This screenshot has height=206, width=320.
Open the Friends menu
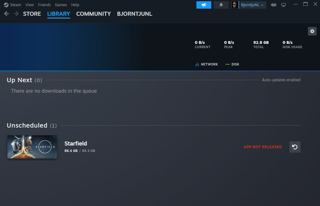pyautogui.click(x=44, y=5)
